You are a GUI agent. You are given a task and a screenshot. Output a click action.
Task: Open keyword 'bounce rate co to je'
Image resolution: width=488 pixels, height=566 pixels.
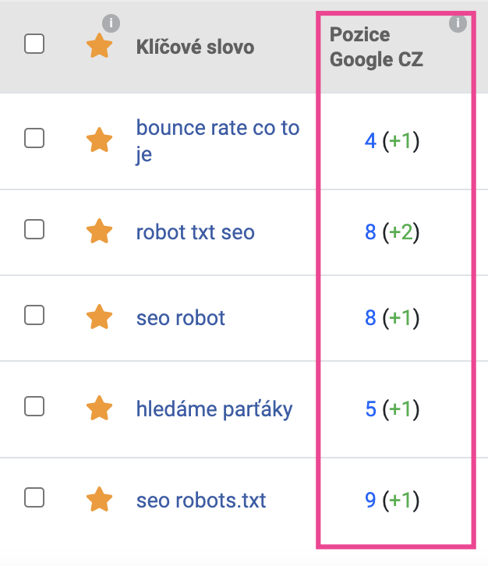point(217,141)
